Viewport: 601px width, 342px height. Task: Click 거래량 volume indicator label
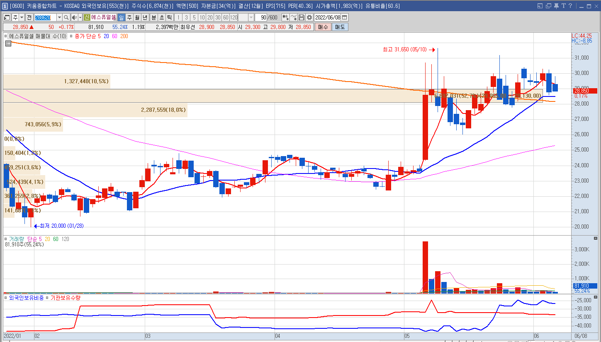17,239
